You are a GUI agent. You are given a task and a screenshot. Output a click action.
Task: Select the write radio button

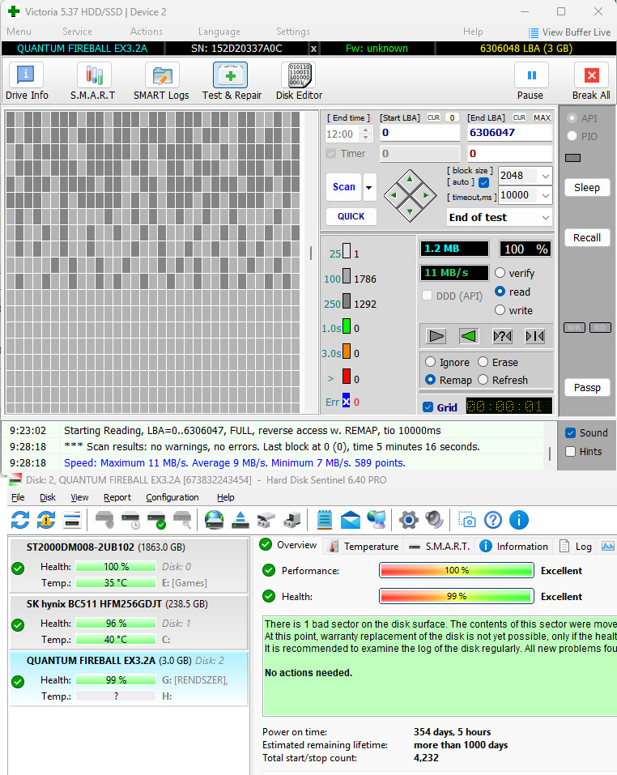coord(500,310)
